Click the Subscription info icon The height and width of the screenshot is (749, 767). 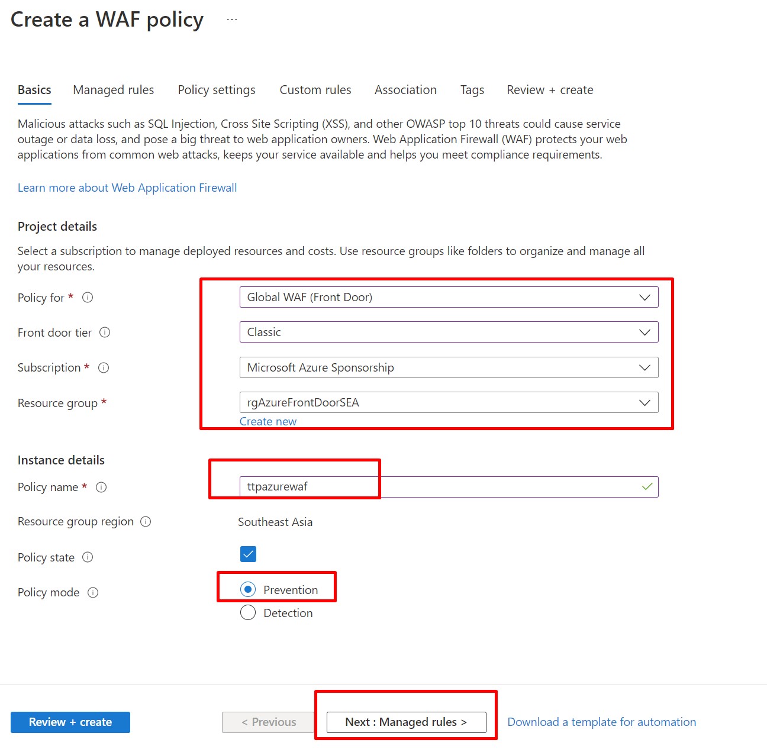pyautogui.click(x=104, y=368)
